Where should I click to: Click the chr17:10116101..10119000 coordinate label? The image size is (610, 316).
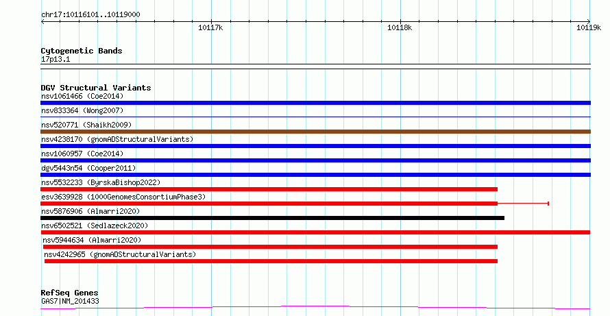coord(90,14)
